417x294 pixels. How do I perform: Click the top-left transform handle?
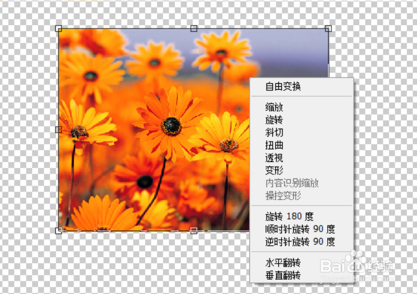pyautogui.click(x=58, y=29)
